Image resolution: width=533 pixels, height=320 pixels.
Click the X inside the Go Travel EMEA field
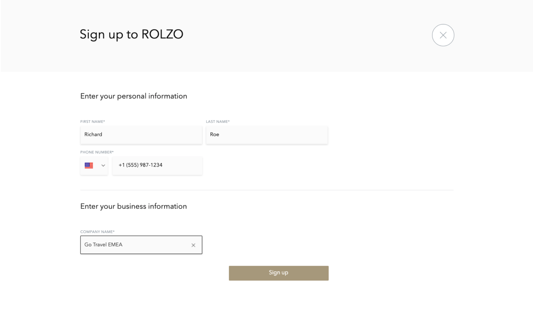click(193, 245)
